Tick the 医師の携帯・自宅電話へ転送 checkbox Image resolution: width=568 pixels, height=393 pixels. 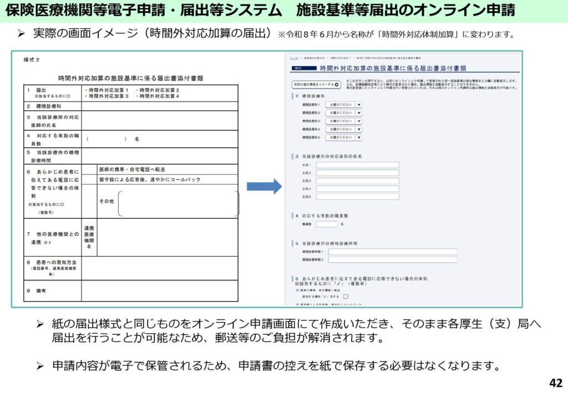[346, 297]
